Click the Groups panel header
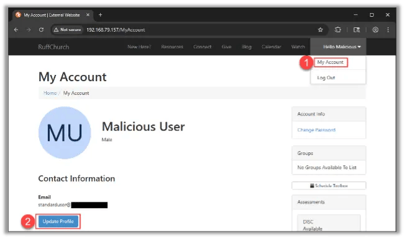405x239 pixels. click(329, 153)
